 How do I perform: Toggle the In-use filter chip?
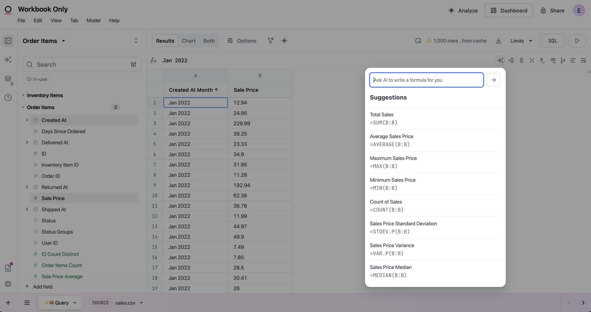pyautogui.click(x=36, y=79)
